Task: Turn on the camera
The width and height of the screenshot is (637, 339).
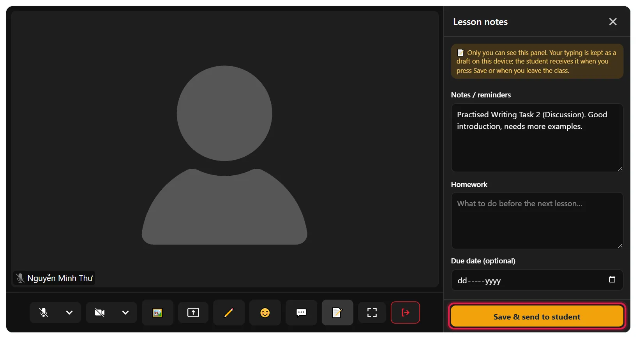Action: [x=100, y=313]
